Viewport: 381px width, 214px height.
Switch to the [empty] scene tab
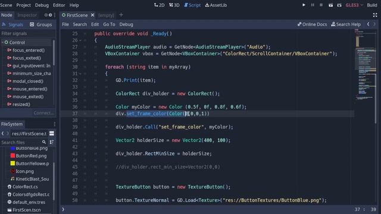(x=106, y=15)
